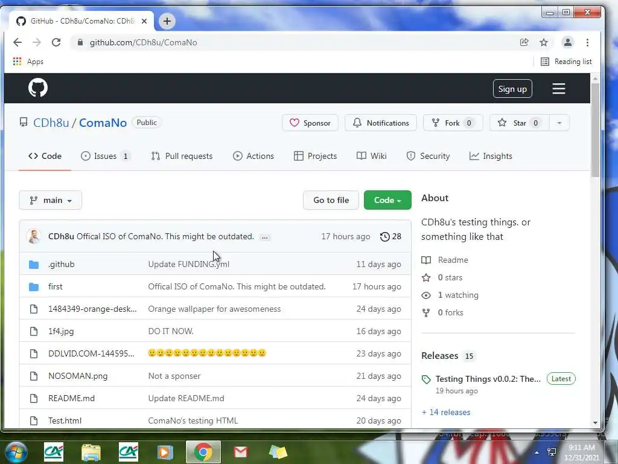This screenshot has height=464, width=618.
Task: Click the 1 watching eye link
Action: point(450,295)
